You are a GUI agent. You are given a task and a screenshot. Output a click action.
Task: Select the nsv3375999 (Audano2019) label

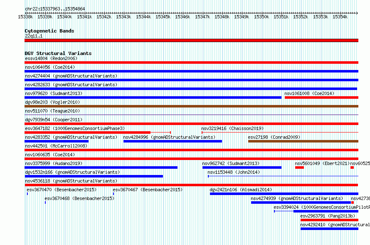(54, 163)
